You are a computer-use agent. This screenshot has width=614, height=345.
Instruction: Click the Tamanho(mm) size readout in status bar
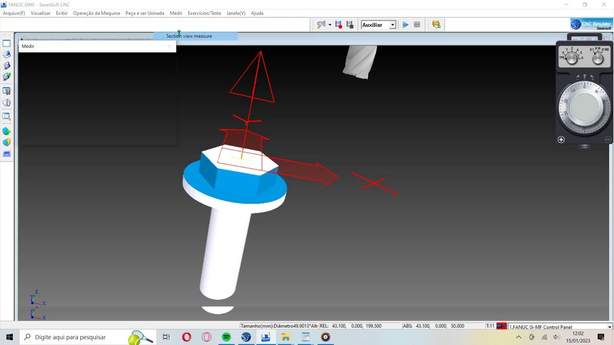pyautogui.click(x=279, y=326)
